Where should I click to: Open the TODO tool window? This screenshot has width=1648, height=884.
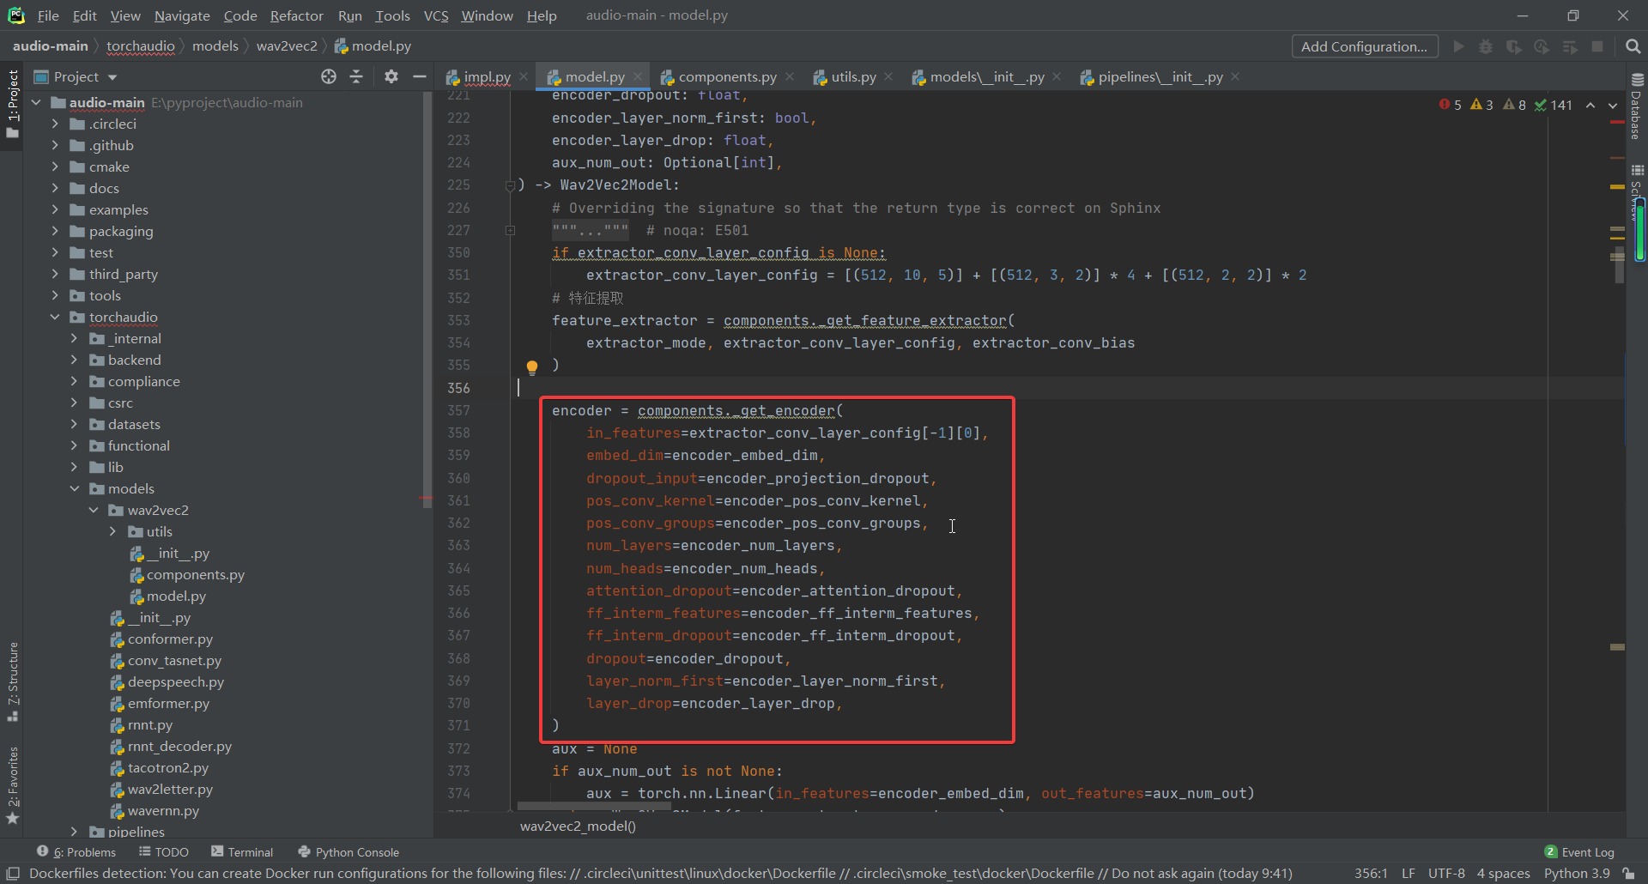point(163,852)
